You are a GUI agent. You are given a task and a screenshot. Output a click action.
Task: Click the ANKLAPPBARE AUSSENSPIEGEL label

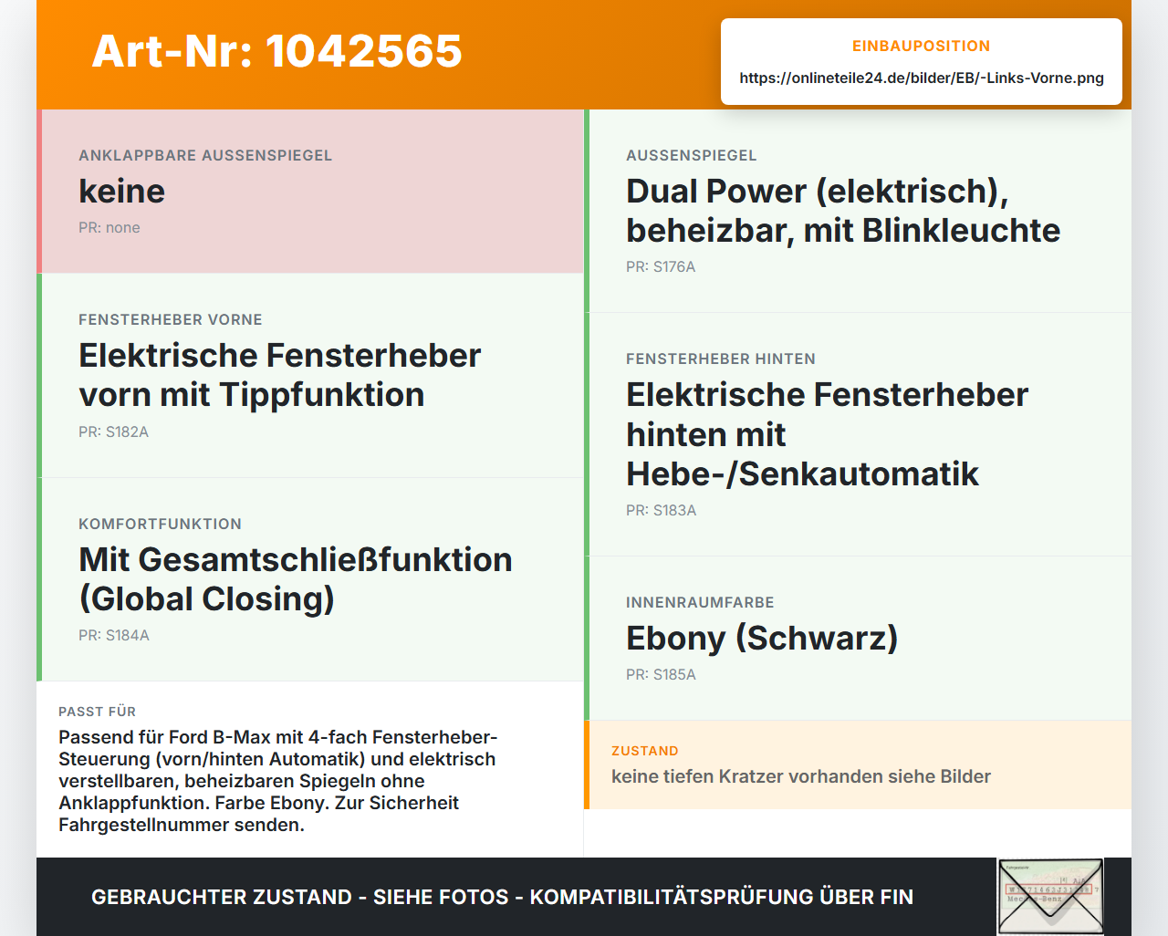coord(205,155)
